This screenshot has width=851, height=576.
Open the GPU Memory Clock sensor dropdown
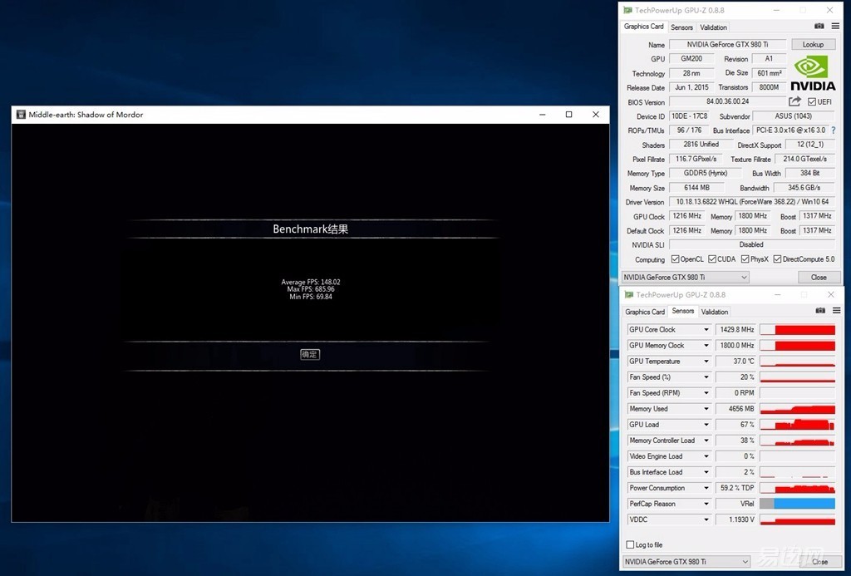tap(706, 345)
